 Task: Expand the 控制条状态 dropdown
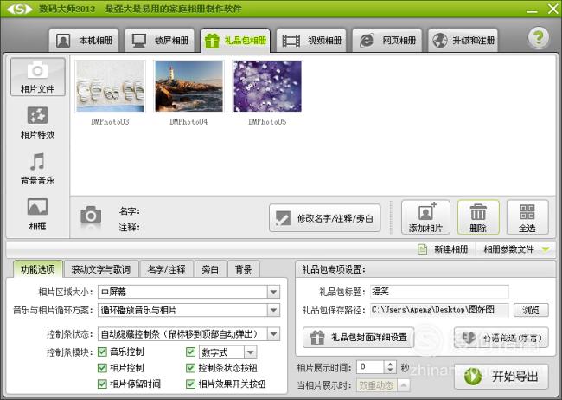coord(273,334)
